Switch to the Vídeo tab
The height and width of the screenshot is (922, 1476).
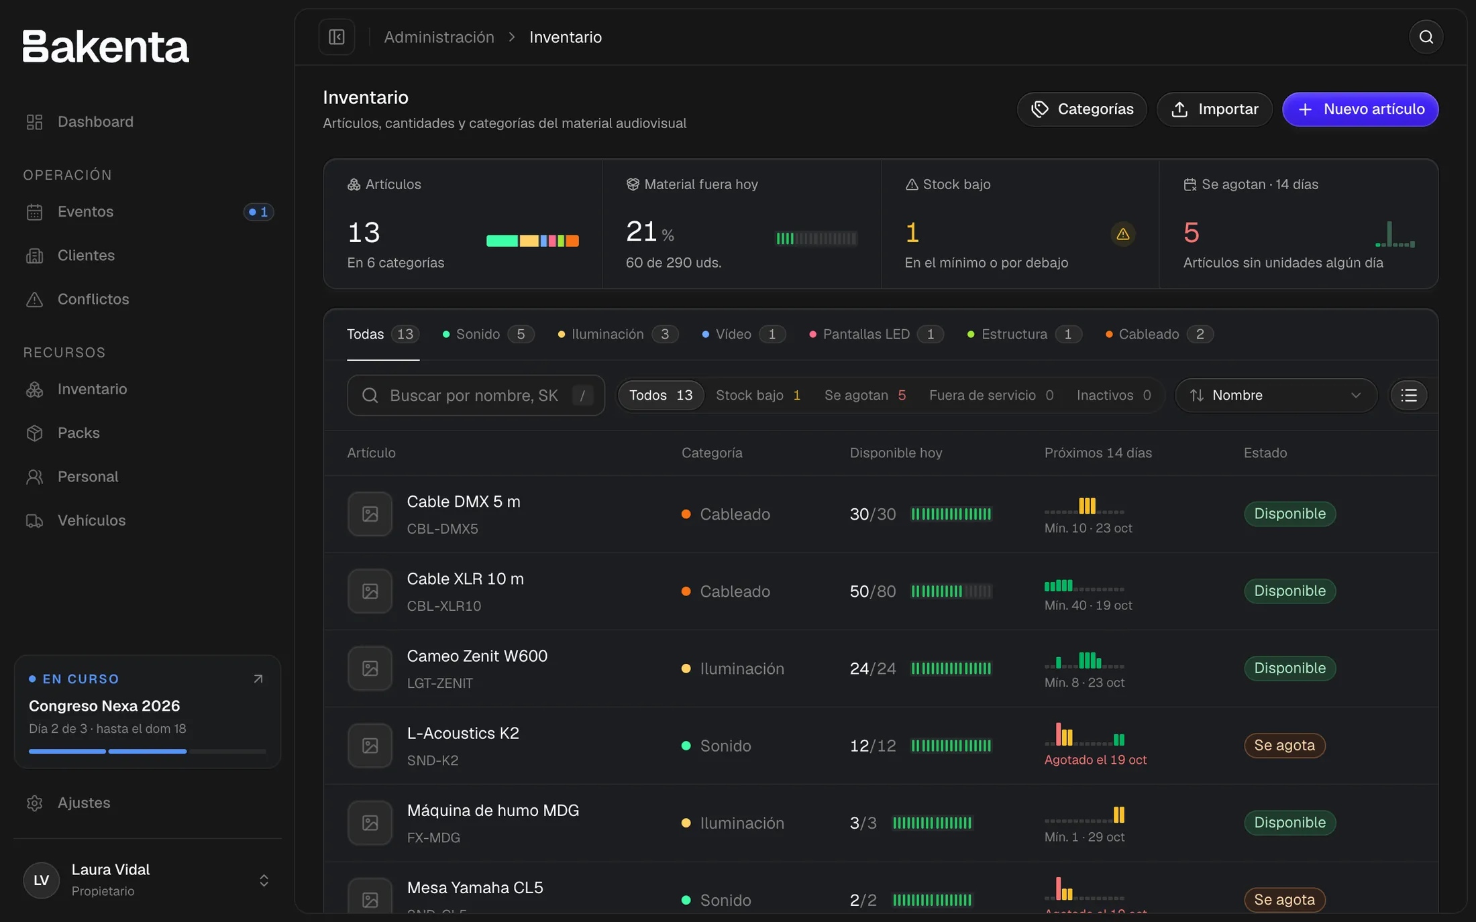[x=743, y=334]
